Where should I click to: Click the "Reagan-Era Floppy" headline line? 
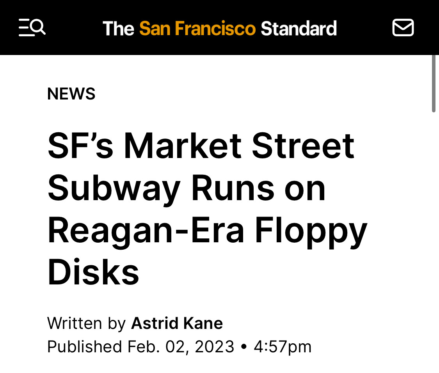[x=207, y=231]
